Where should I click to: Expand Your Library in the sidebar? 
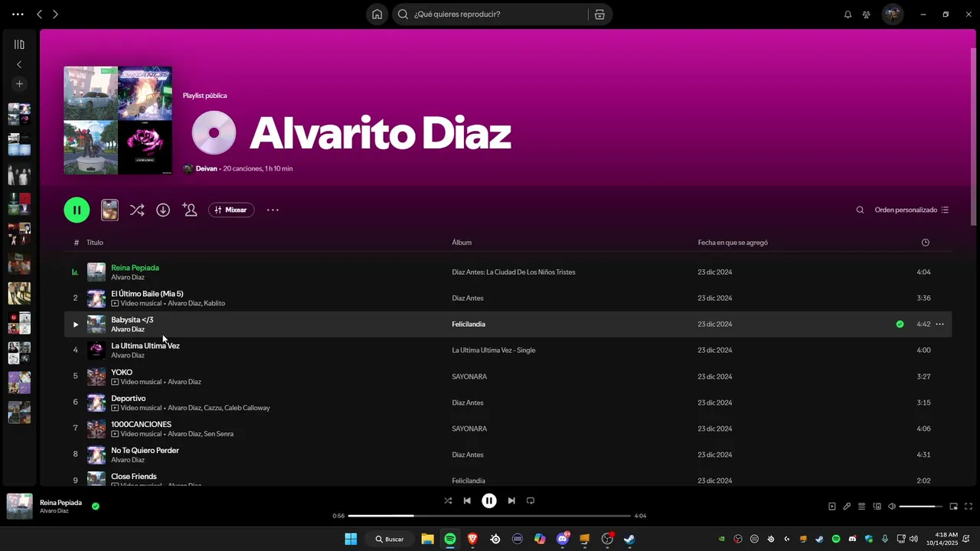tap(19, 44)
